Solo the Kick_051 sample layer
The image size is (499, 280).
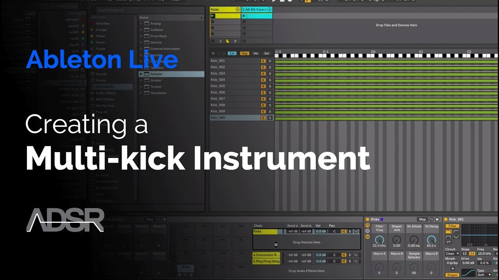click(x=270, y=61)
